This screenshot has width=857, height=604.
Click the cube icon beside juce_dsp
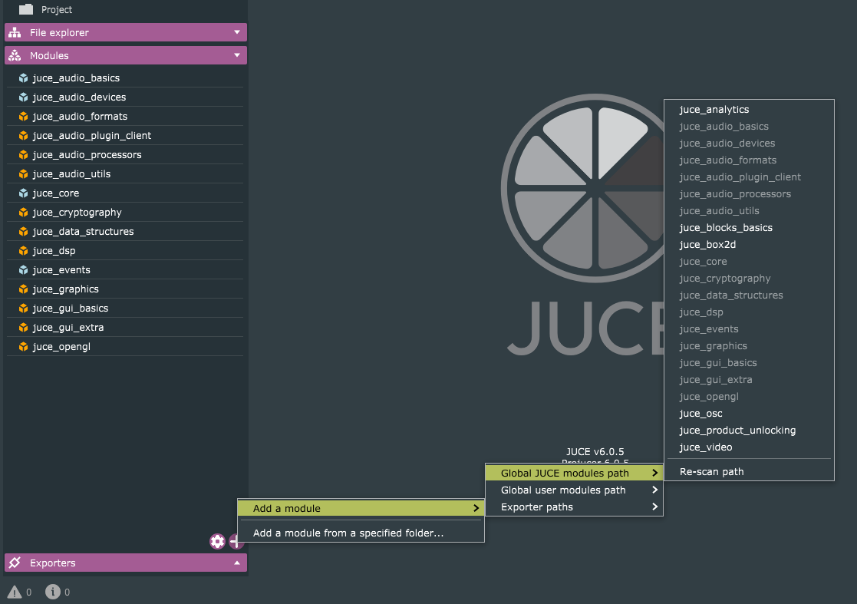click(x=23, y=250)
